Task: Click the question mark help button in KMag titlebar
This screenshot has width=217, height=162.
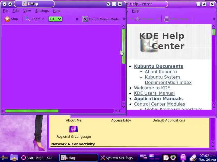Action: [108, 4]
